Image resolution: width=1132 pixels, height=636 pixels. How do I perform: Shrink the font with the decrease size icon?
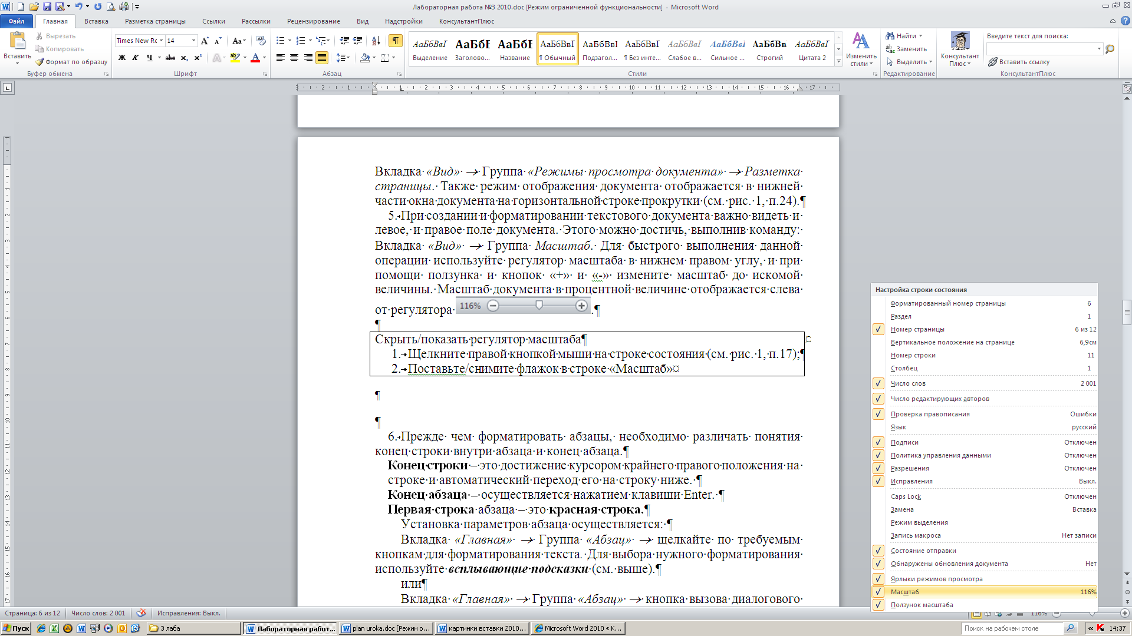[x=218, y=41]
